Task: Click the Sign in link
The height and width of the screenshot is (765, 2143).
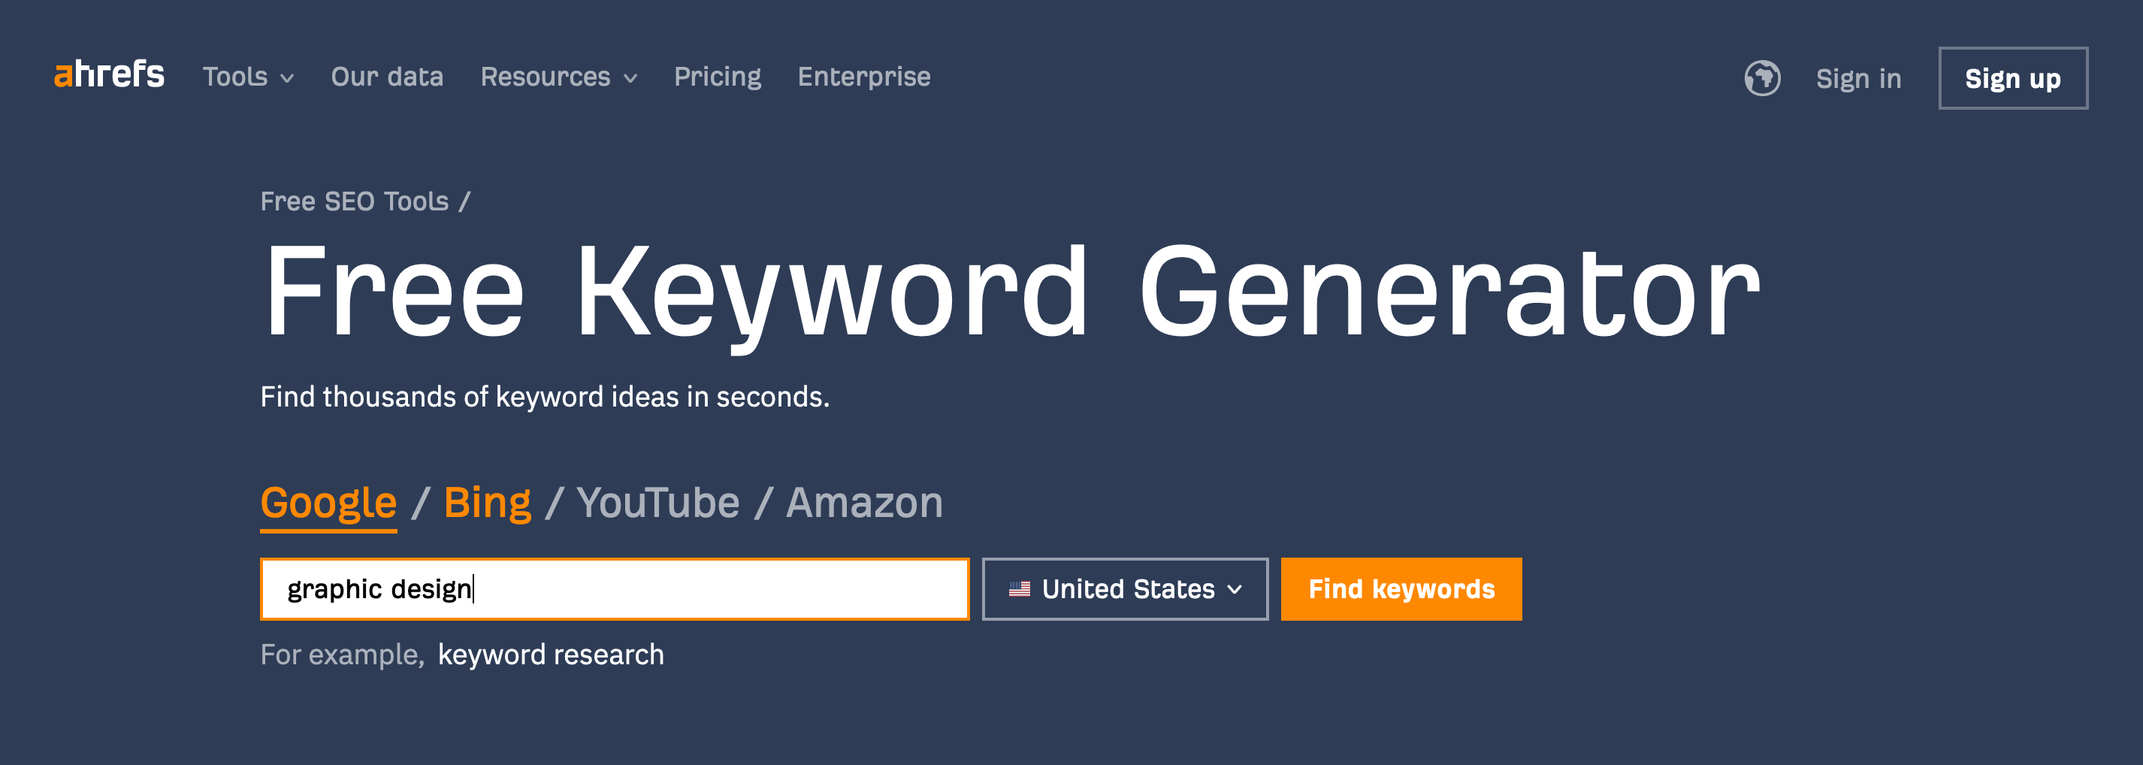Action: point(1858,78)
